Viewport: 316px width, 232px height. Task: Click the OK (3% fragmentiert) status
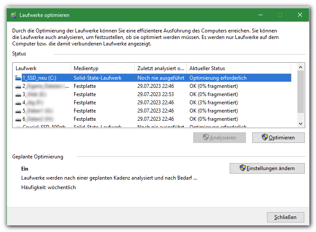(x=214, y=103)
